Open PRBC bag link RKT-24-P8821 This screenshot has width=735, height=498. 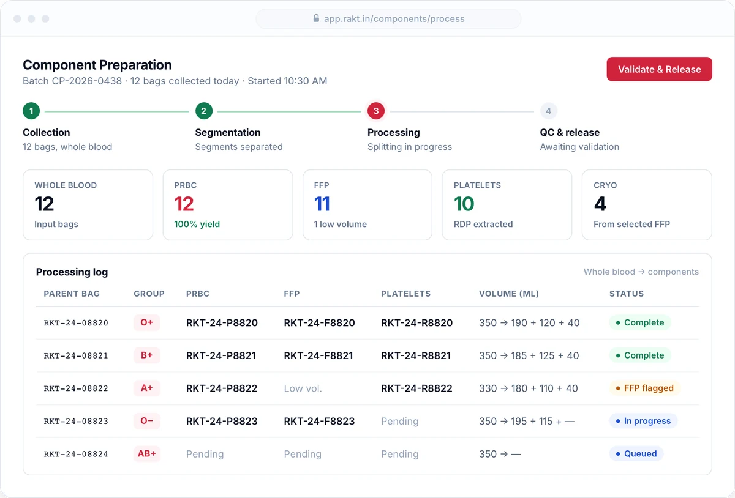pyautogui.click(x=221, y=355)
